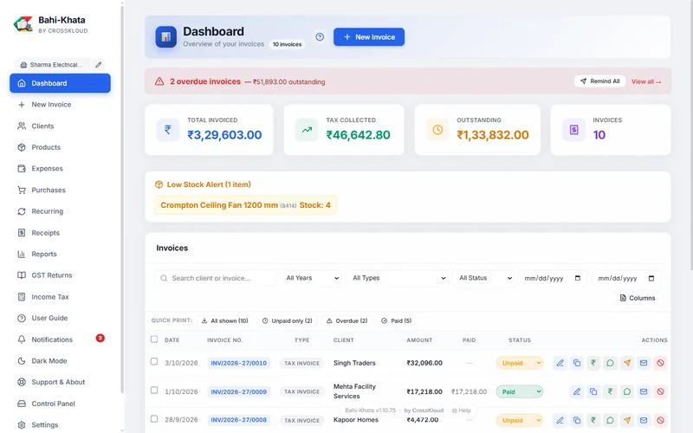Open the calendar picker on the second date field
This screenshot has width=693, height=433.
[651, 278]
